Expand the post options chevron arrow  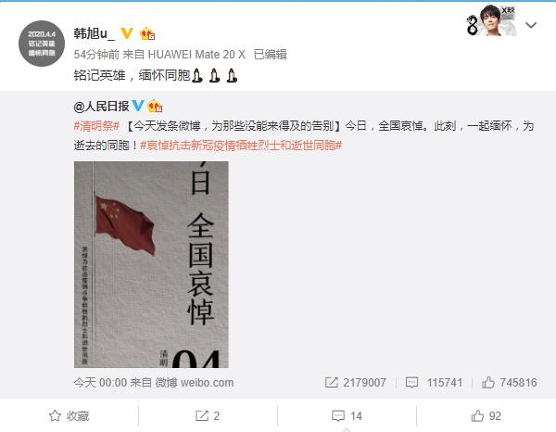pyautogui.click(x=530, y=25)
